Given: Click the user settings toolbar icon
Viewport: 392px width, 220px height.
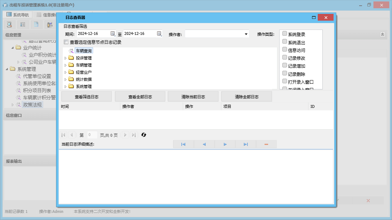Looking at the screenshot, I should coord(50,25).
